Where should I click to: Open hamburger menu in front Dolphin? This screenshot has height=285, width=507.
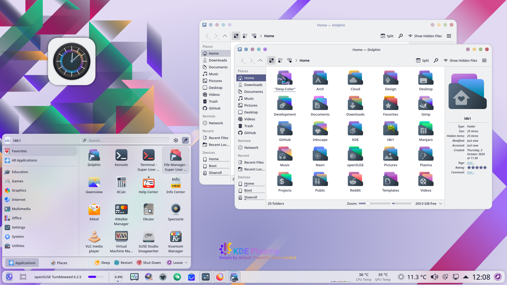(484, 60)
